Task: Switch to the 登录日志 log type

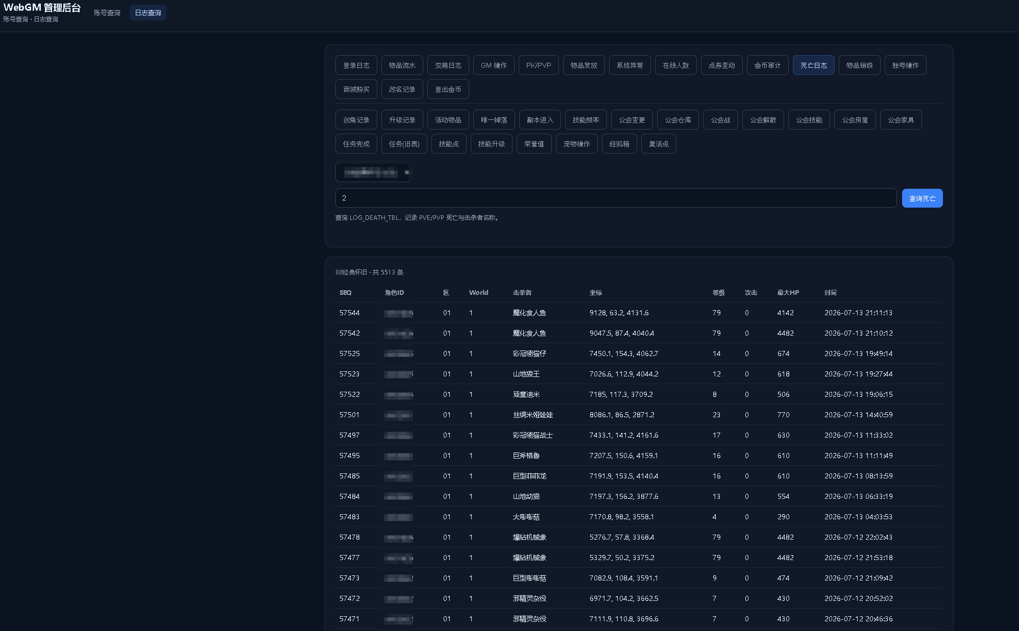Action: [356, 65]
